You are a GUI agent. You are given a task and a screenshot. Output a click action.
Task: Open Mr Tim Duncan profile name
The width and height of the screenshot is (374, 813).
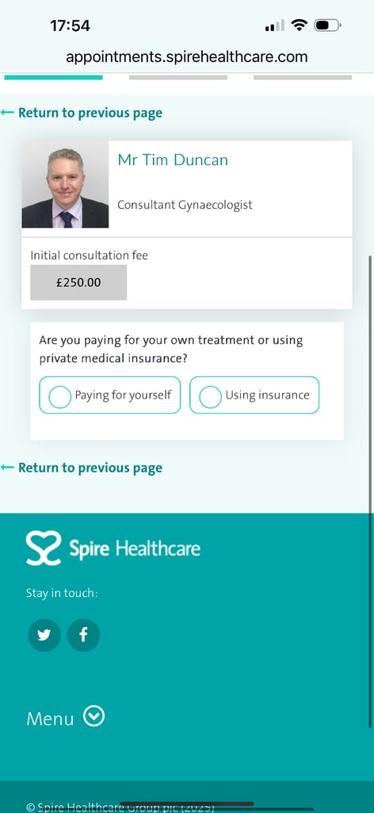[x=173, y=160]
